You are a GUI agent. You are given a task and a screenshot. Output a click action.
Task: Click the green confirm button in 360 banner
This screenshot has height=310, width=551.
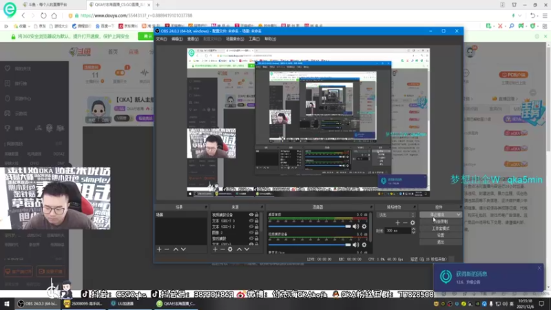(x=147, y=37)
